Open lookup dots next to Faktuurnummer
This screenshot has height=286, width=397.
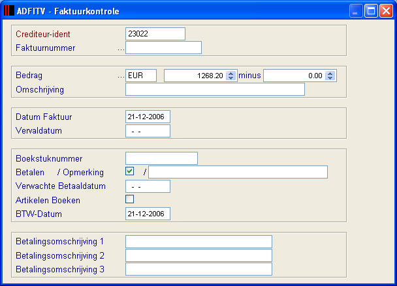121,50
